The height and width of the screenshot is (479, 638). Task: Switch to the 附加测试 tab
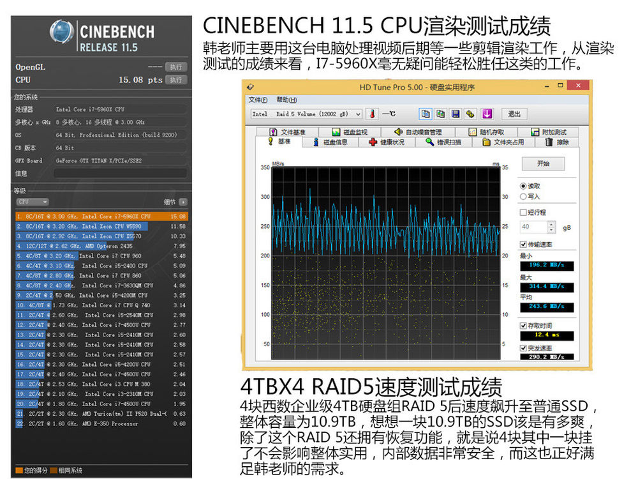[548, 132]
